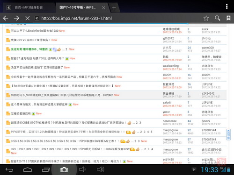
Task: Open the 3.5G PiPO M2 thread
Action: coord(65,141)
